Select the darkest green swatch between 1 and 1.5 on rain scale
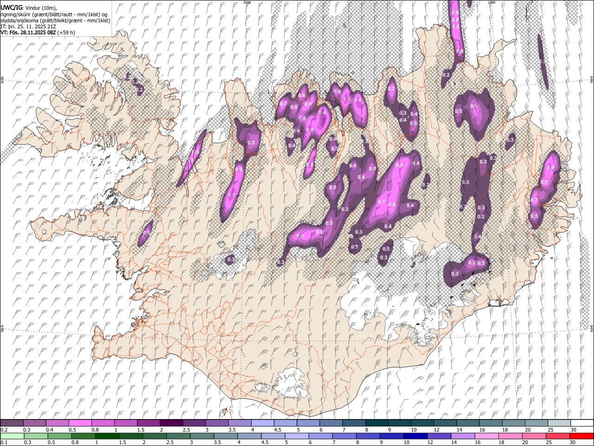Image resolution: width=594 pixels, height=446 pixels. [108, 436]
